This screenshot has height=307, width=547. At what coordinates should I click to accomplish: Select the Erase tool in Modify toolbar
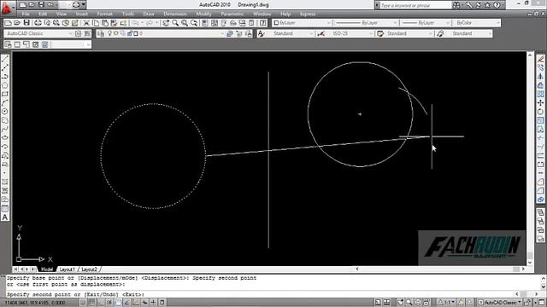pos(540,59)
